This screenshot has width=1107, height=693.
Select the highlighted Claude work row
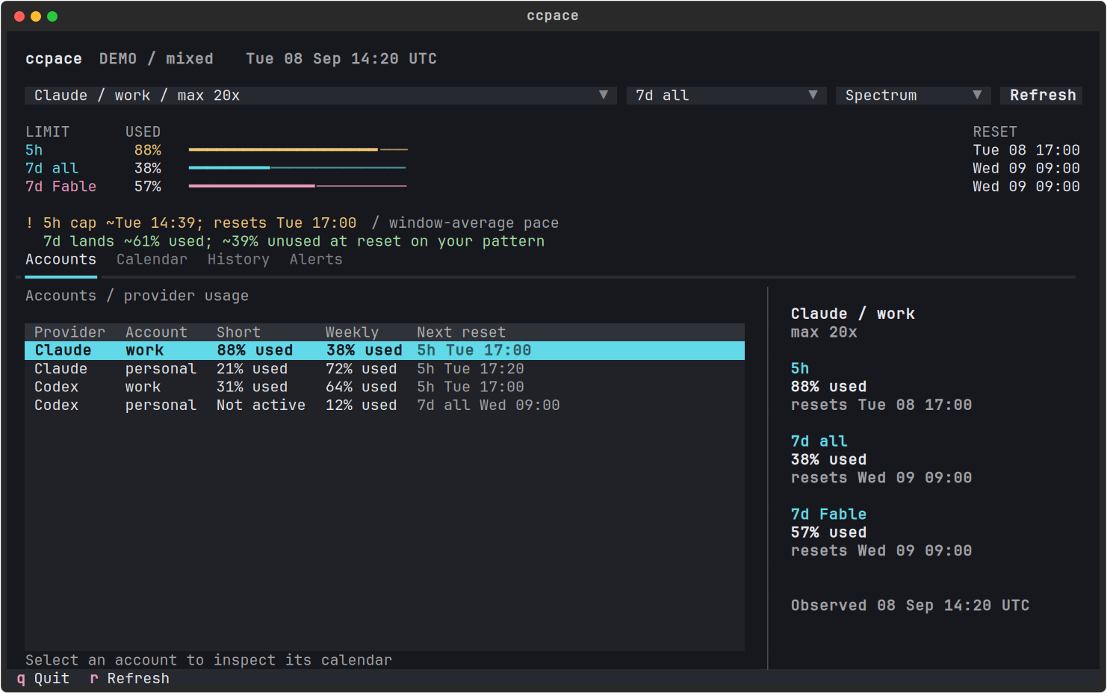(x=385, y=350)
